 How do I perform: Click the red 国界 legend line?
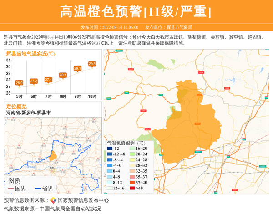coord(10,189)
